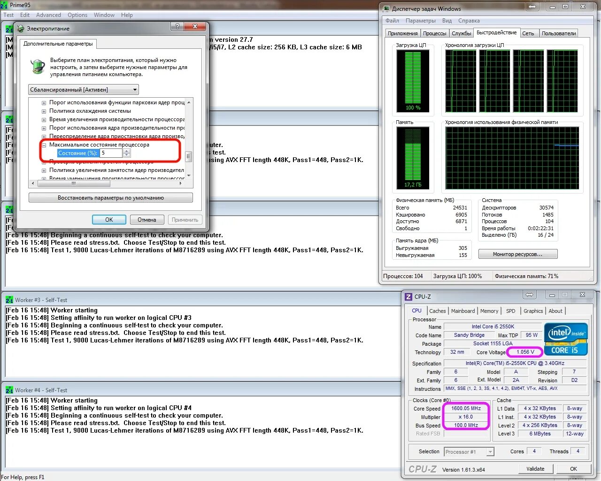Screen dimensions: 601x481
Task: Click the Загрузка ЦП usage meter
Action: (x=413, y=81)
